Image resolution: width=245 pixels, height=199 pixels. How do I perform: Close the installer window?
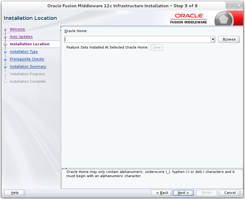[239, 6]
